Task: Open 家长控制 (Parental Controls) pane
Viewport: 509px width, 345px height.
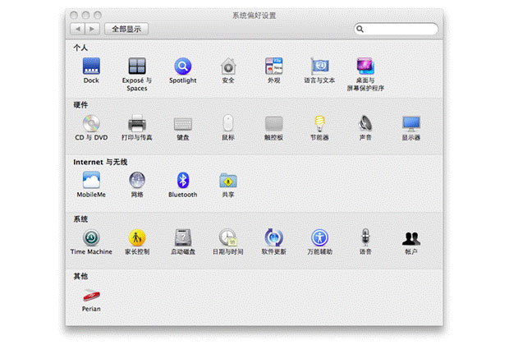Action: 136,238
